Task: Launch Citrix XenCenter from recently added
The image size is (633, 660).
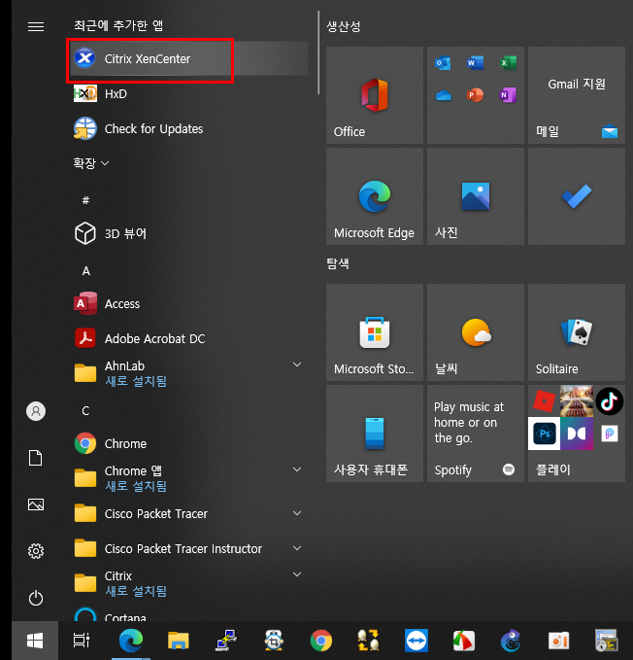Action: 189,58
